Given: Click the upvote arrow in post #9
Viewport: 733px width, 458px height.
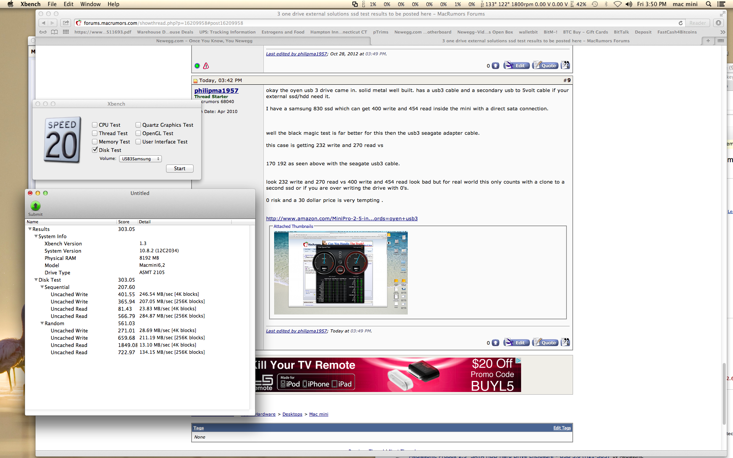Looking at the screenshot, I should point(496,343).
